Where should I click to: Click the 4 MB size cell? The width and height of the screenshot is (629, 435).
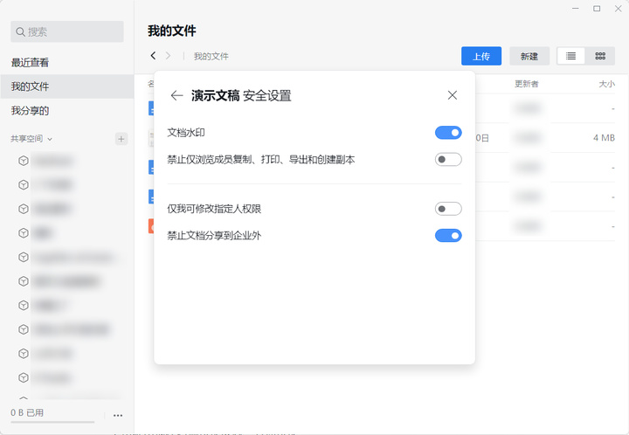[604, 138]
